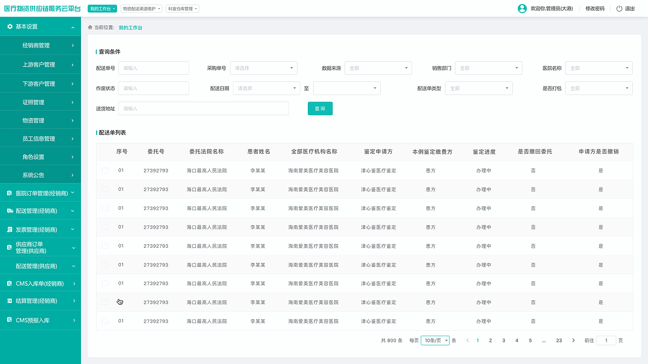Click the CMS入库单(经销商) sidebar icon
Viewport: 648px width, 364px height.
10,284
